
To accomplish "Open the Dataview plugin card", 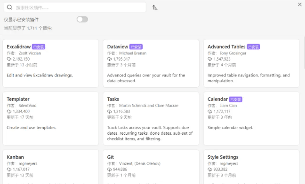I will pyautogui.click(x=151, y=63).
